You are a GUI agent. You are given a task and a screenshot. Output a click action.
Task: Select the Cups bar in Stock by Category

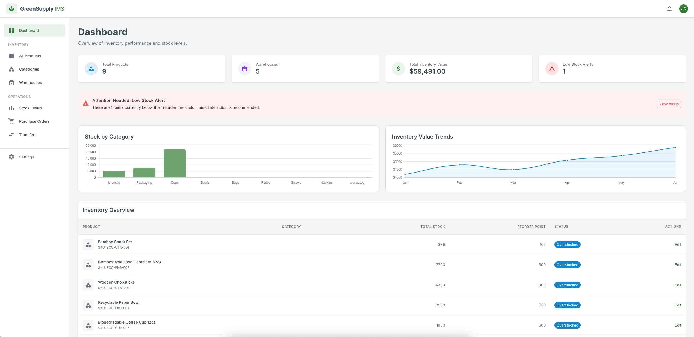[175, 163]
